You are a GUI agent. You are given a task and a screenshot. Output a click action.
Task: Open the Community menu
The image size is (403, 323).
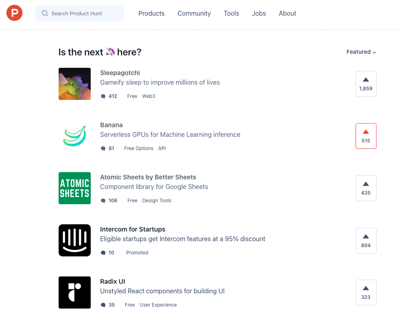click(x=194, y=13)
